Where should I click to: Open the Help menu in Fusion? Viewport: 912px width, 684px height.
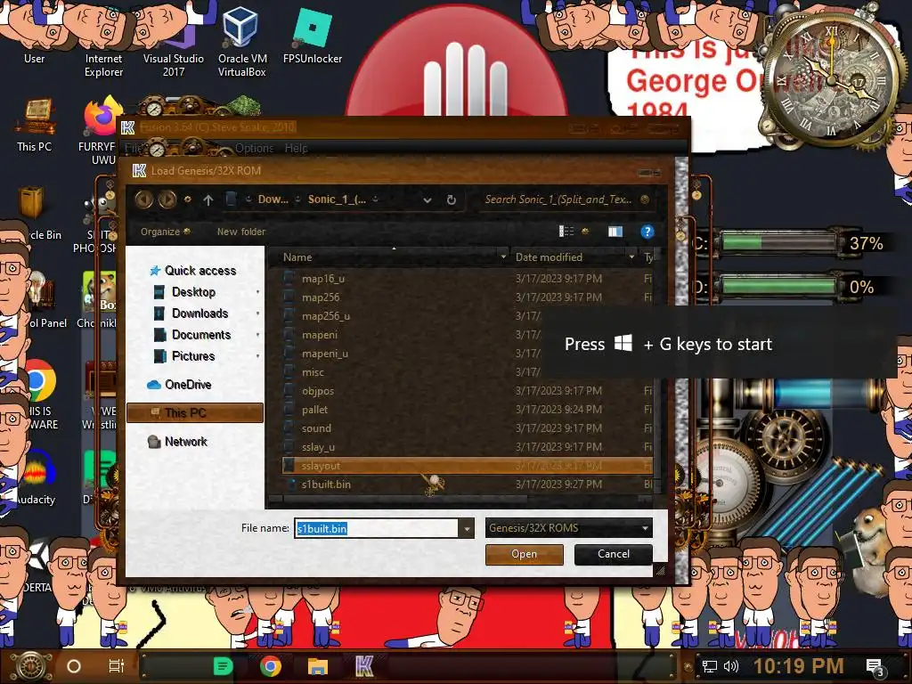point(296,149)
